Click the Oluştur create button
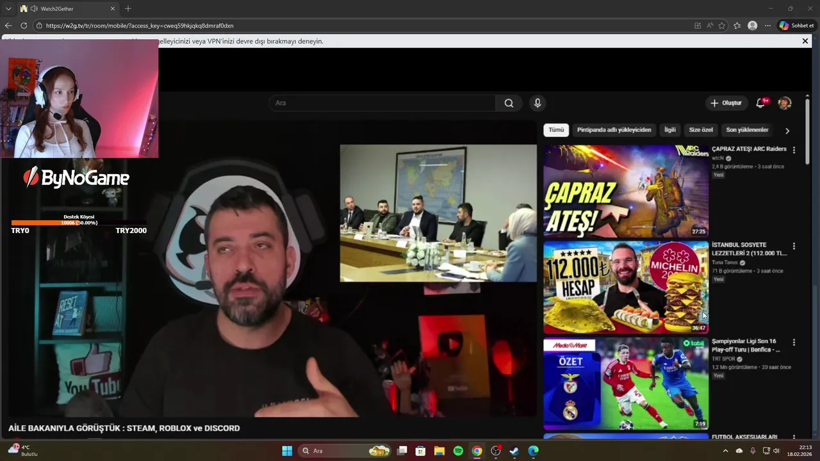Viewport: 820px width, 461px height. click(x=726, y=103)
